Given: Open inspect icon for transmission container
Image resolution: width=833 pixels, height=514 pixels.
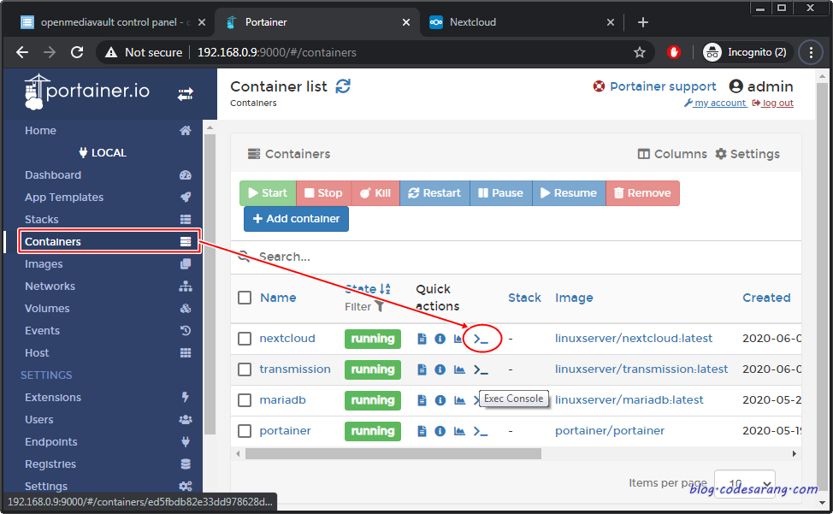Looking at the screenshot, I should coord(440,369).
